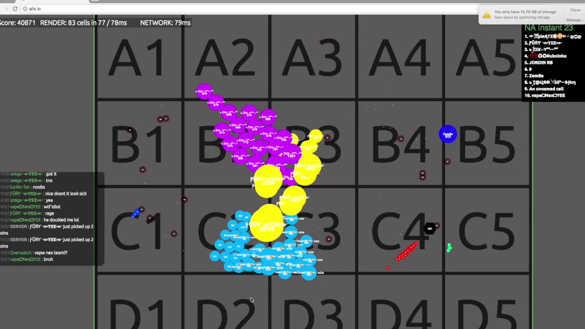Select leaderboard rank 10 vape Nex YEE

pos(545,96)
